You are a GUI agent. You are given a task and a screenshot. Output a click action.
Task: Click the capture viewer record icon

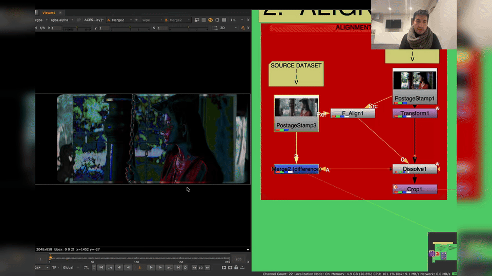coord(230,268)
